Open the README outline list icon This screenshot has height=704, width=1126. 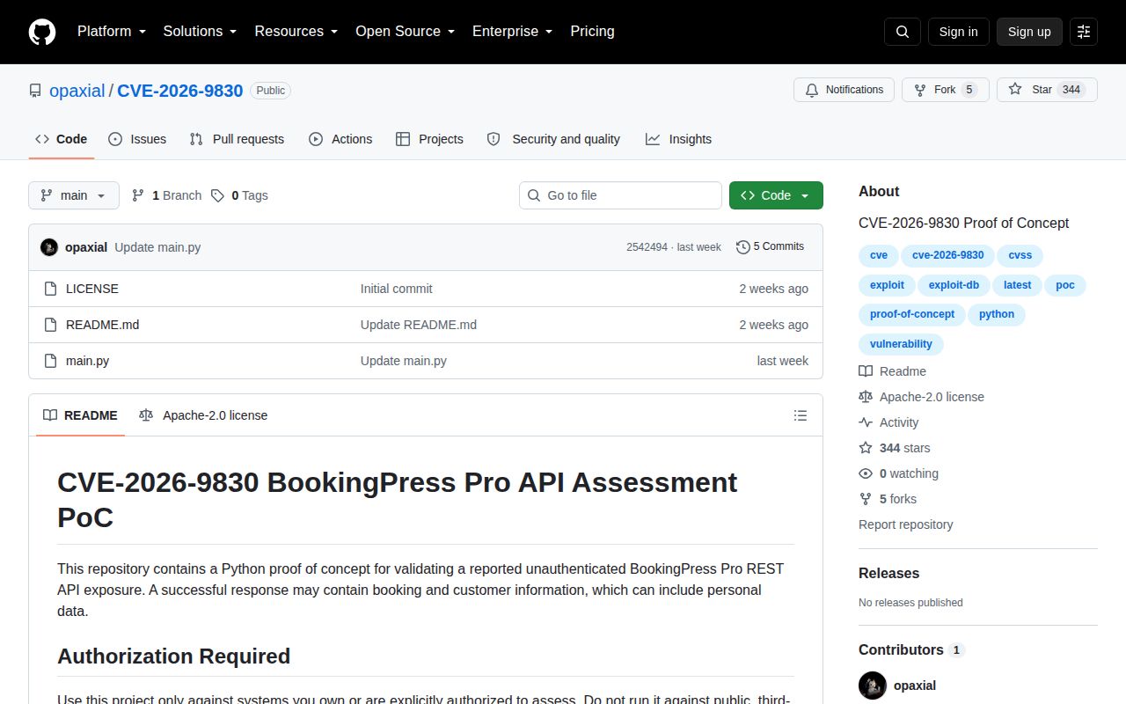pyautogui.click(x=801, y=415)
